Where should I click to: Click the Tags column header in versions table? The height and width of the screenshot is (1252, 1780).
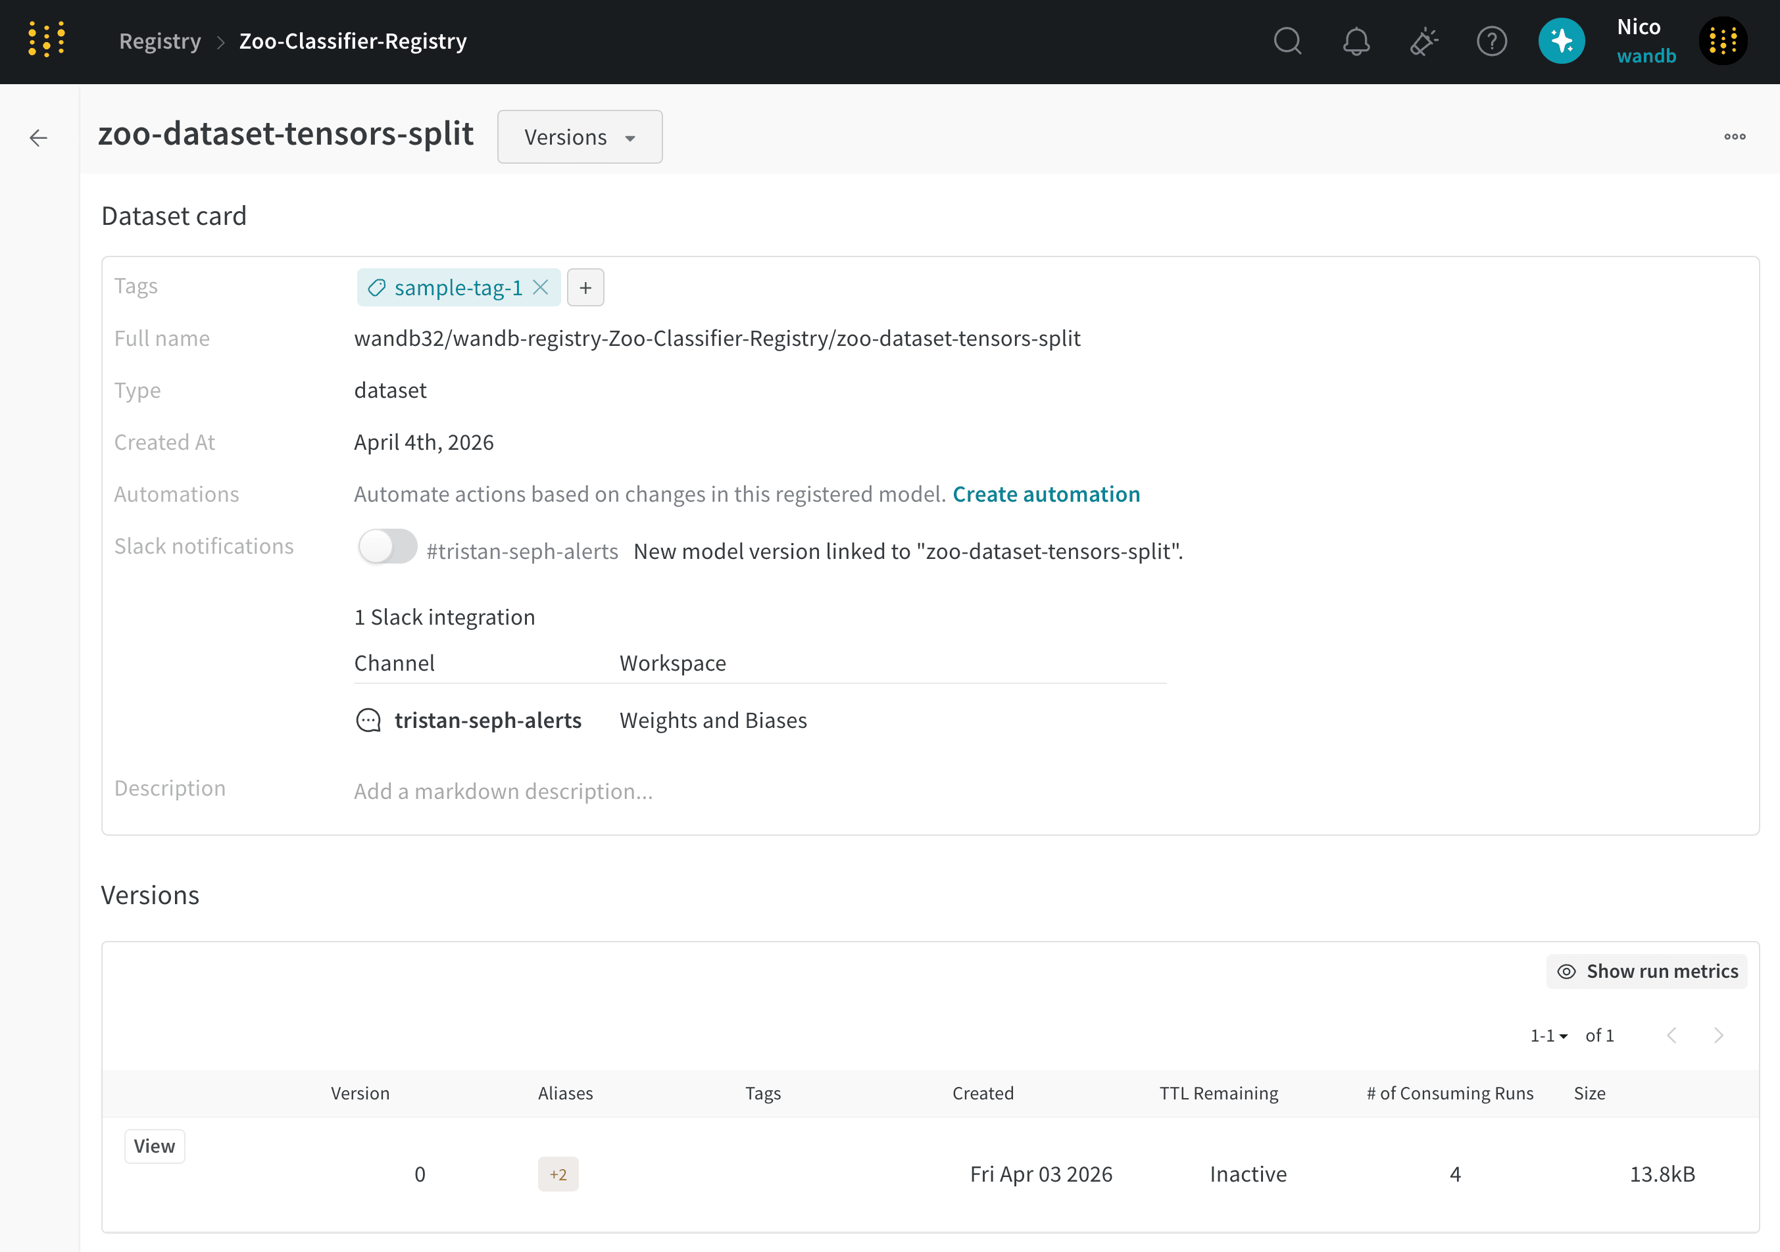coord(763,1093)
